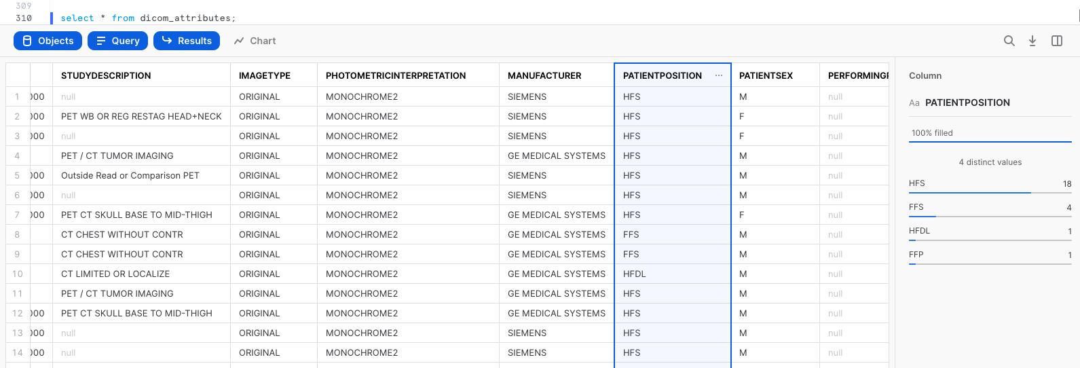
Task: Click 'GE MEDICAL SYSTEMS' cell in row 11
Action: tap(557, 293)
